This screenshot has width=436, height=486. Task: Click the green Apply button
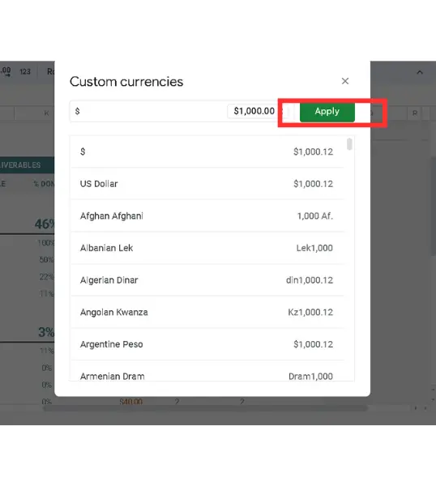(x=327, y=111)
